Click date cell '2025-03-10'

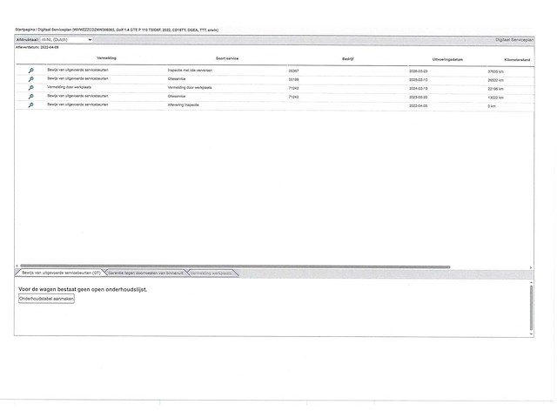click(x=418, y=79)
